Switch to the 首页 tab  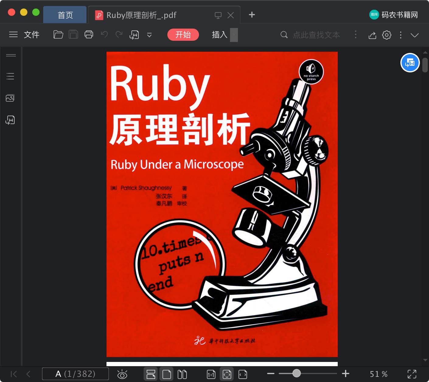click(65, 15)
